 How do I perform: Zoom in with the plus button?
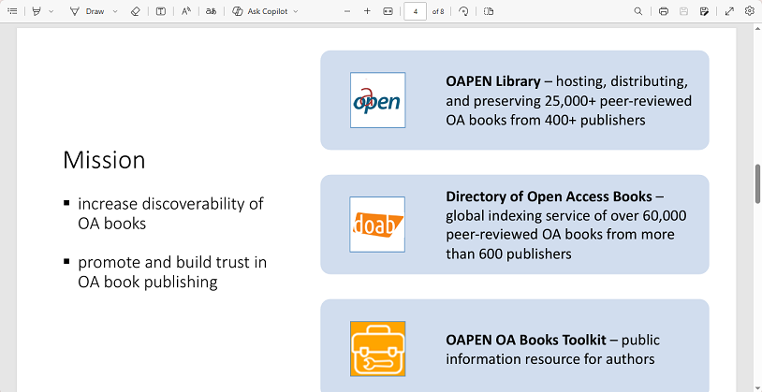367,11
